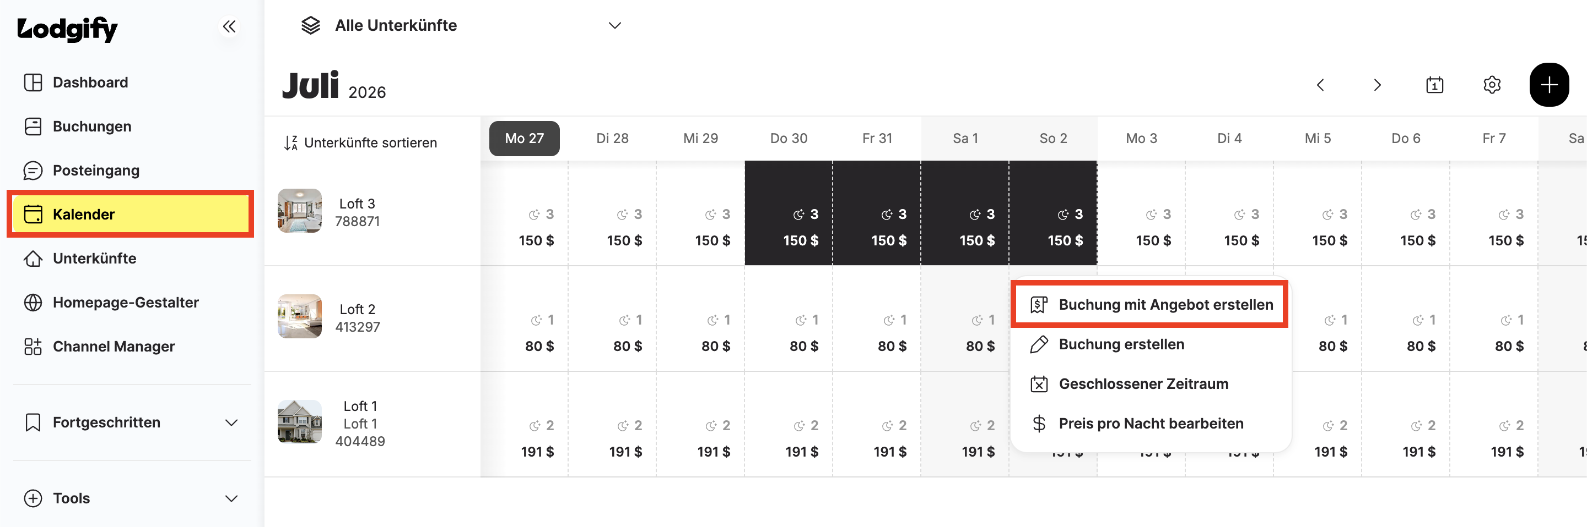Collapse the sidebar with double-chevron icon
1587x527 pixels.
tap(229, 26)
